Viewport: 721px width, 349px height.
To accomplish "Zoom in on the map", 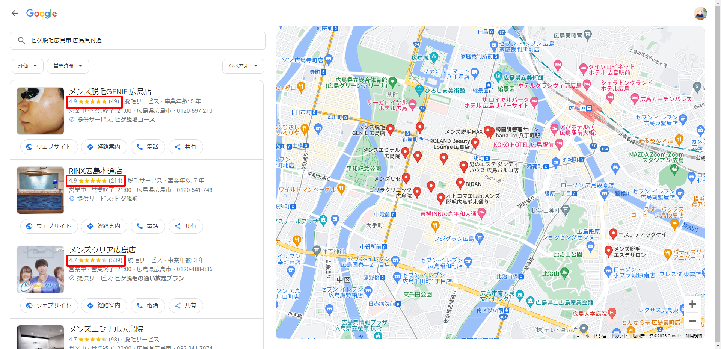I will tap(692, 304).
